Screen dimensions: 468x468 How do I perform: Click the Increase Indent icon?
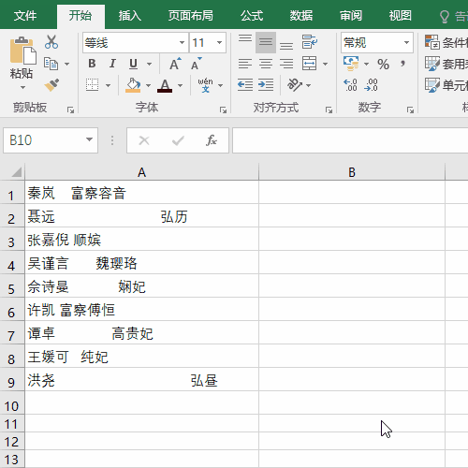266,85
